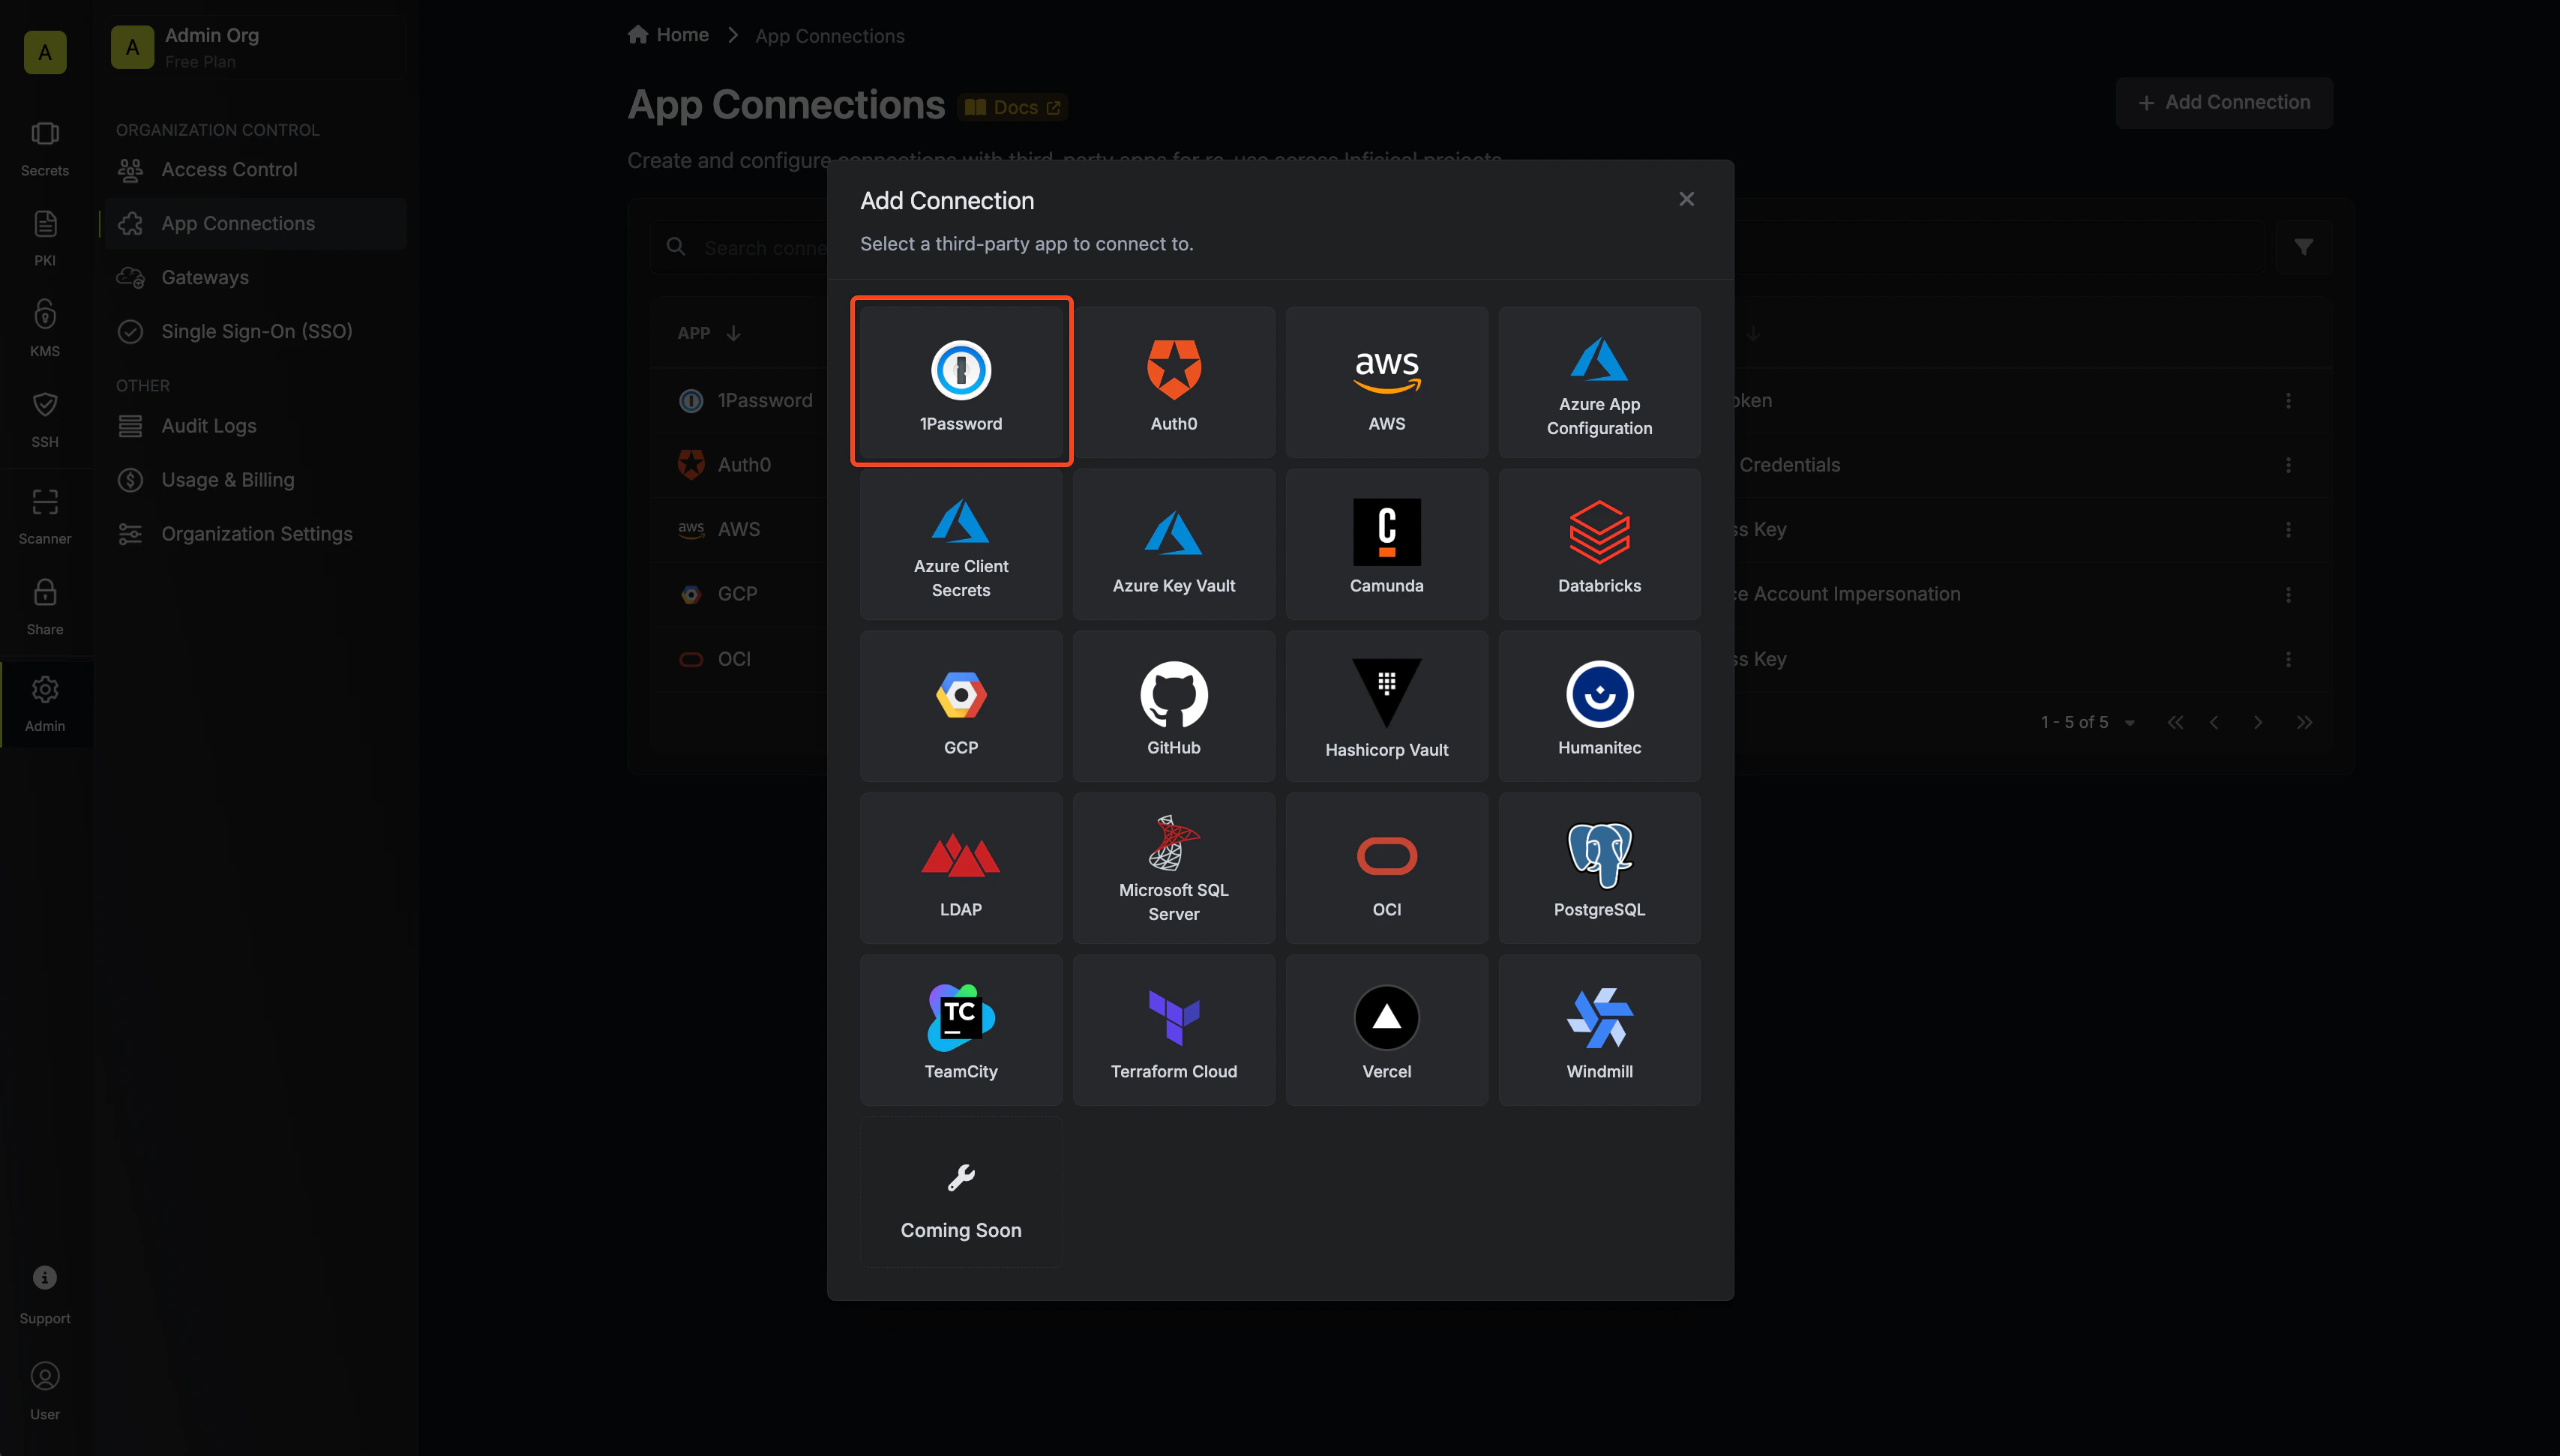Open Organization Settings page
The height and width of the screenshot is (1456, 2560).
click(x=255, y=533)
